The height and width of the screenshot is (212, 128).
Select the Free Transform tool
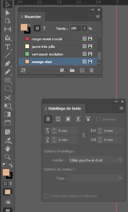pyautogui.click(x=8, y=106)
